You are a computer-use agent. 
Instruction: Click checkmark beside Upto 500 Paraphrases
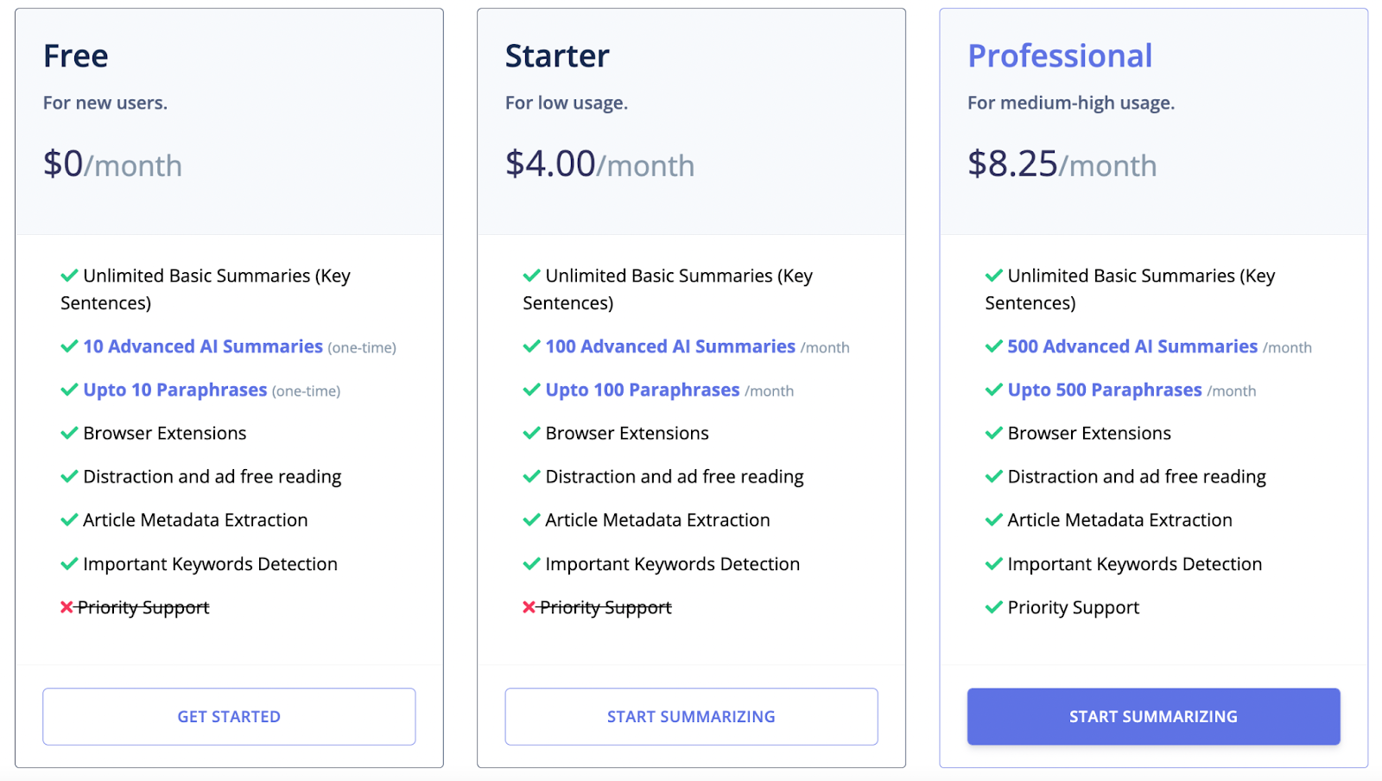tap(994, 390)
